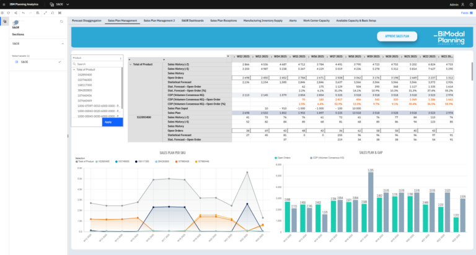This screenshot has height=255, width=476.
Task: Open the hamburger navigation menu
Action: (4, 4)
